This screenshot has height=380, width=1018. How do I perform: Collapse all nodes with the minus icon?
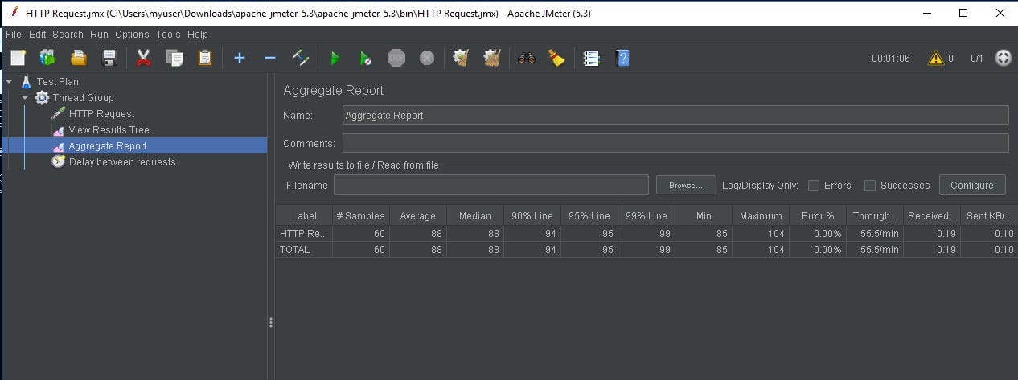pos(270,58)
